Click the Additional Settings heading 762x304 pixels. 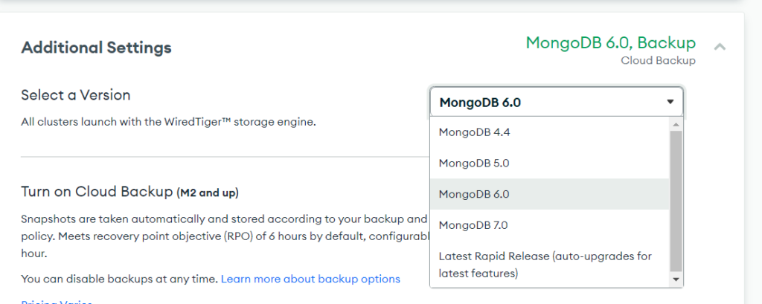(x=96, y=48)
